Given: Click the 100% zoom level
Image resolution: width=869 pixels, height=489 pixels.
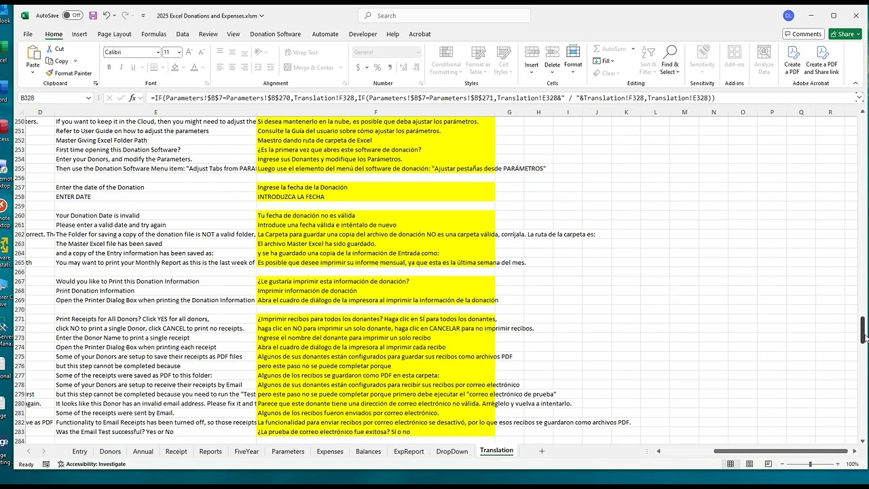Looking at the screenshot, I should click(x=852, y=464).
